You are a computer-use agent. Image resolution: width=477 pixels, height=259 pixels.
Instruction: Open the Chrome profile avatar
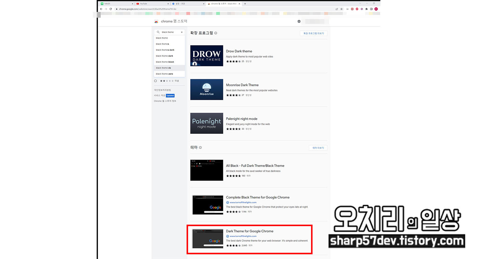click(x=376, y=9)
